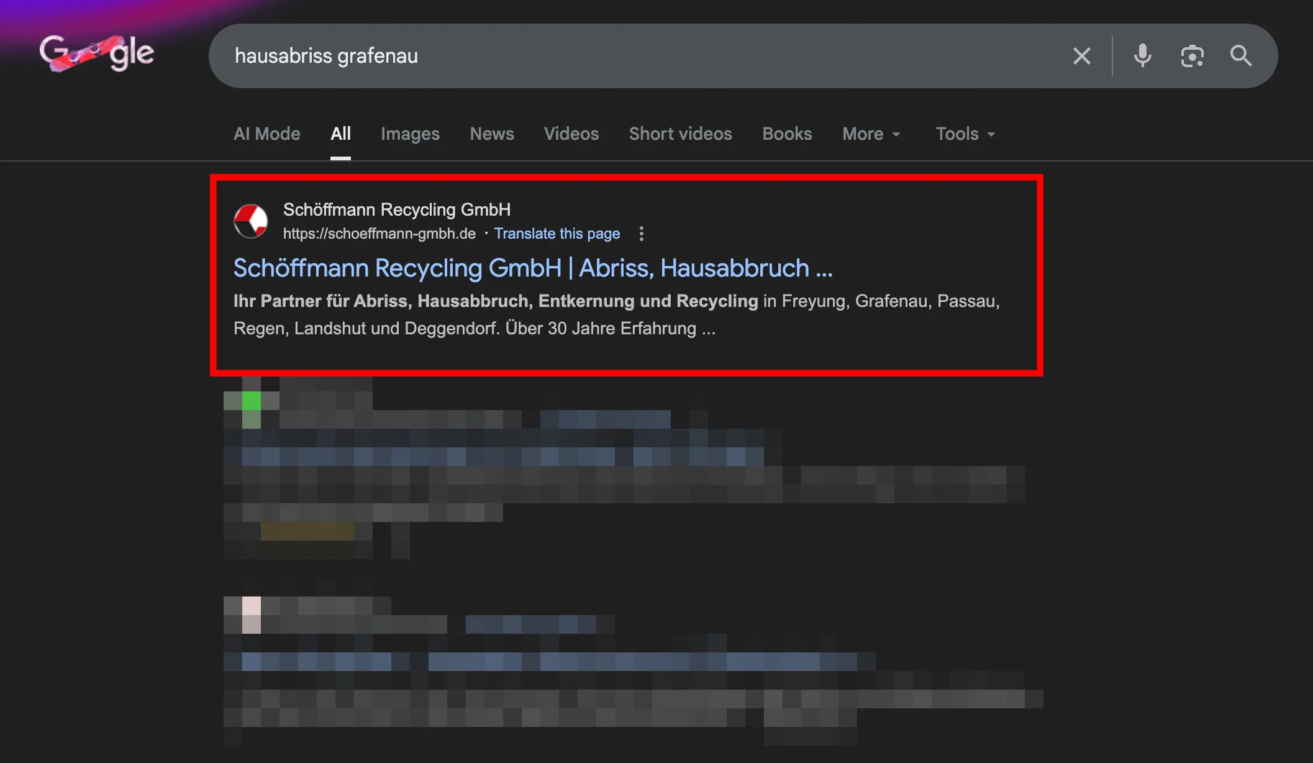Open Google Lens image search

[1193, 56]
